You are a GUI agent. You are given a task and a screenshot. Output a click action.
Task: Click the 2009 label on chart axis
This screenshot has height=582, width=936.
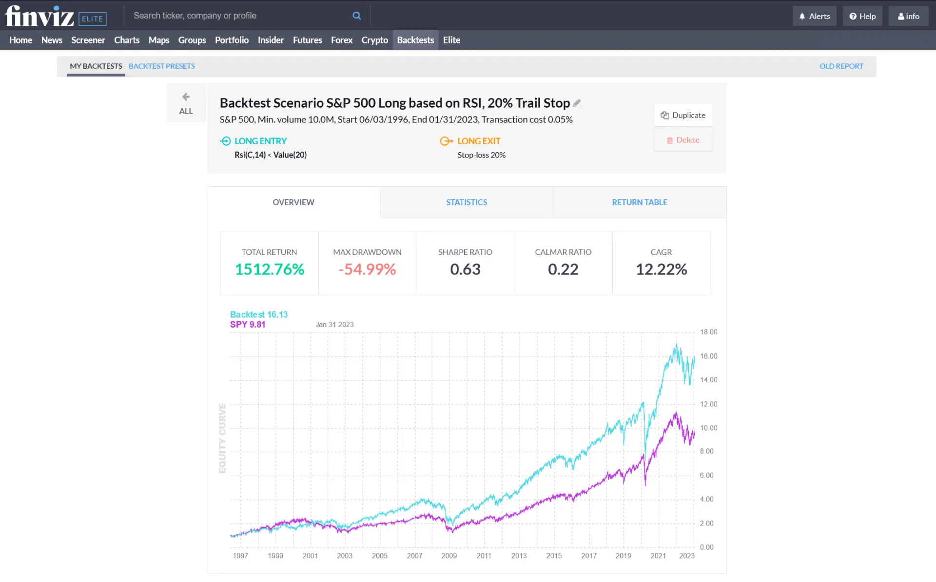[449, 556]
